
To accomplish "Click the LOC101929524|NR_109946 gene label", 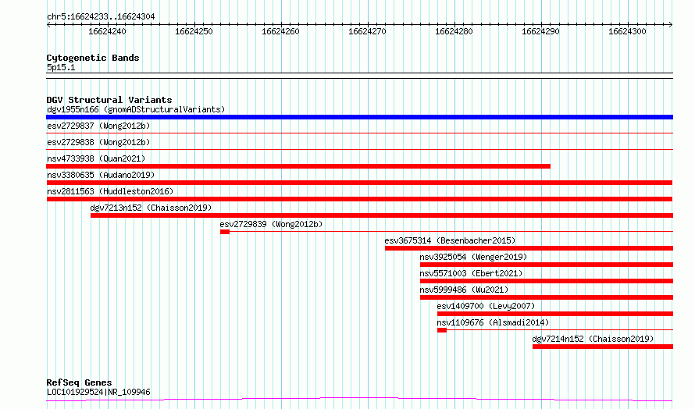I will click(98, 392).
